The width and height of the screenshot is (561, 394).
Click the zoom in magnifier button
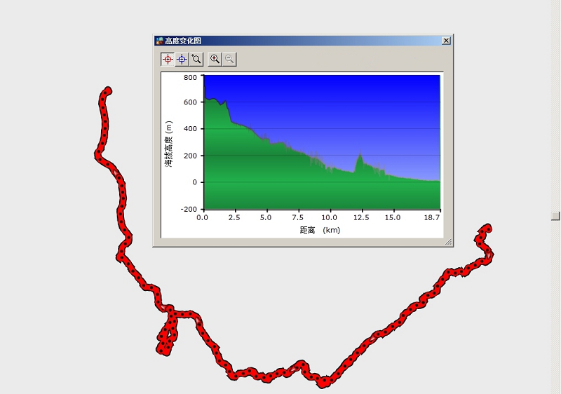215,60
